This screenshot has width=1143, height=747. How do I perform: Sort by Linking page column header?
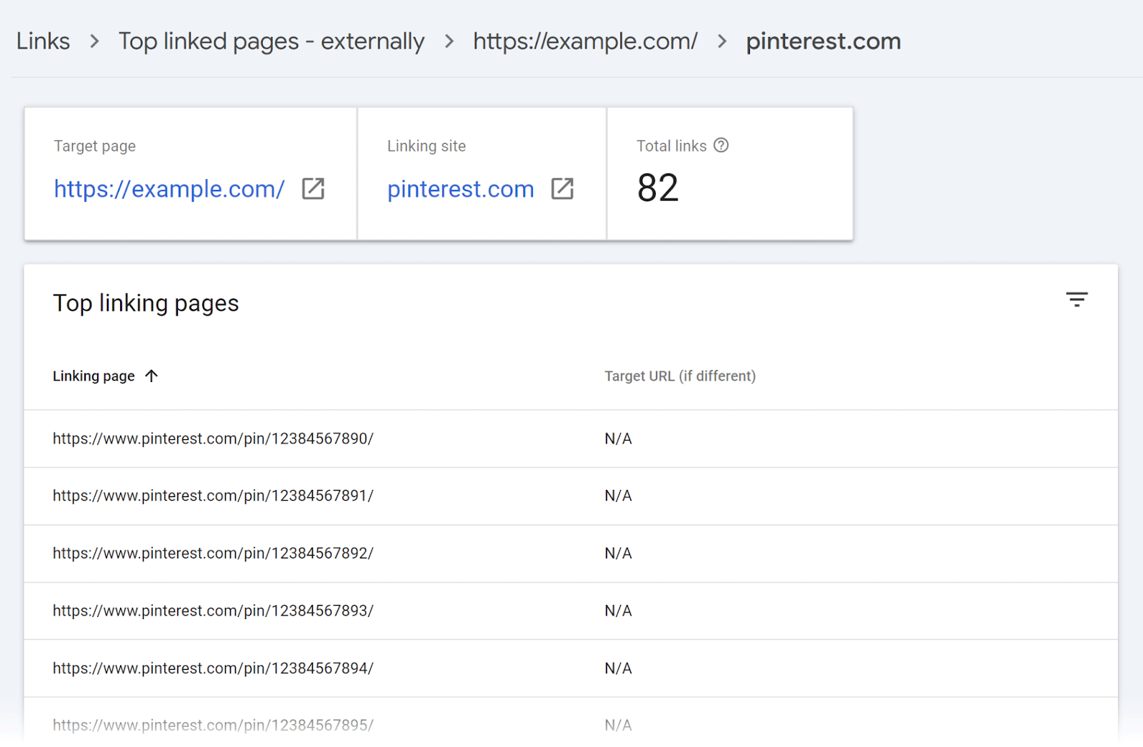[x=94, y=376]
